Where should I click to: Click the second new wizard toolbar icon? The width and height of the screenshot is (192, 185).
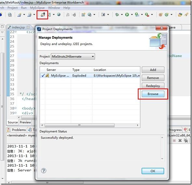[29, 15]
